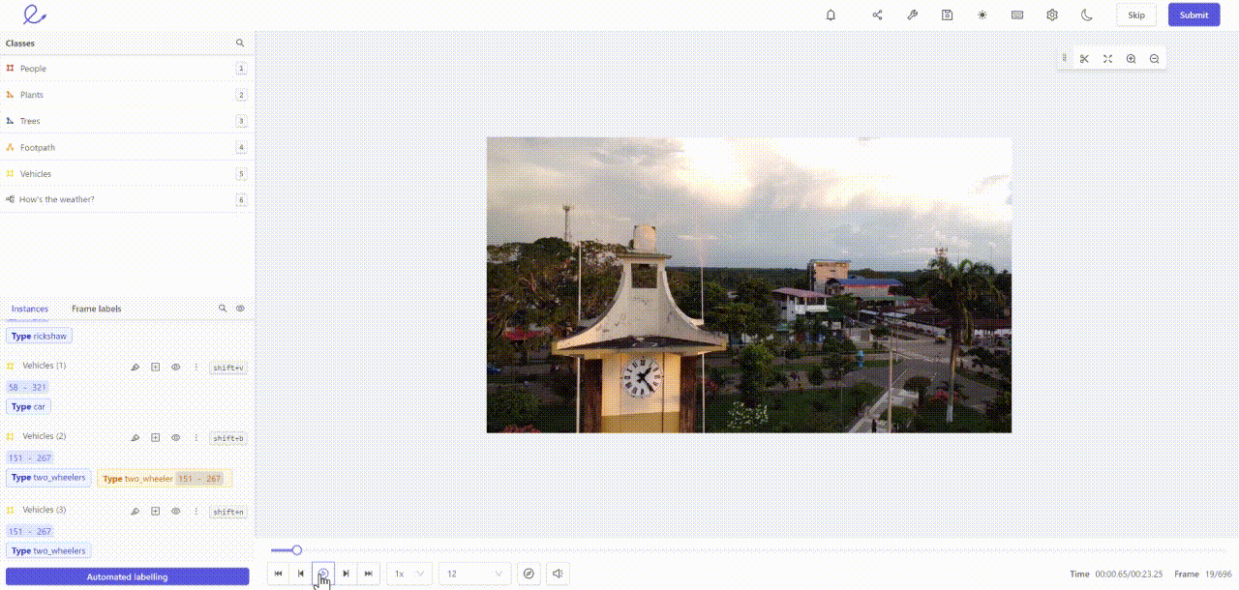Click the Skip button
Viewport: 1239px width, 590px height.
[1136, 15]
